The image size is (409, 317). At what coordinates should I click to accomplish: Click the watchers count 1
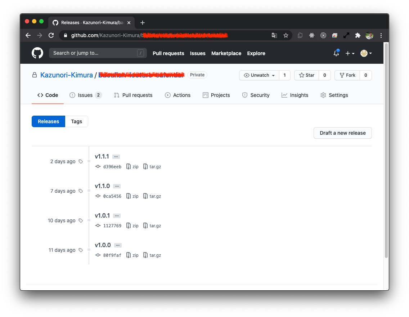tap(284, 75)
